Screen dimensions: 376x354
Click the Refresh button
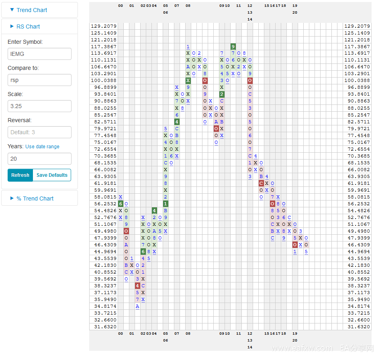click(x=20, y=175)
